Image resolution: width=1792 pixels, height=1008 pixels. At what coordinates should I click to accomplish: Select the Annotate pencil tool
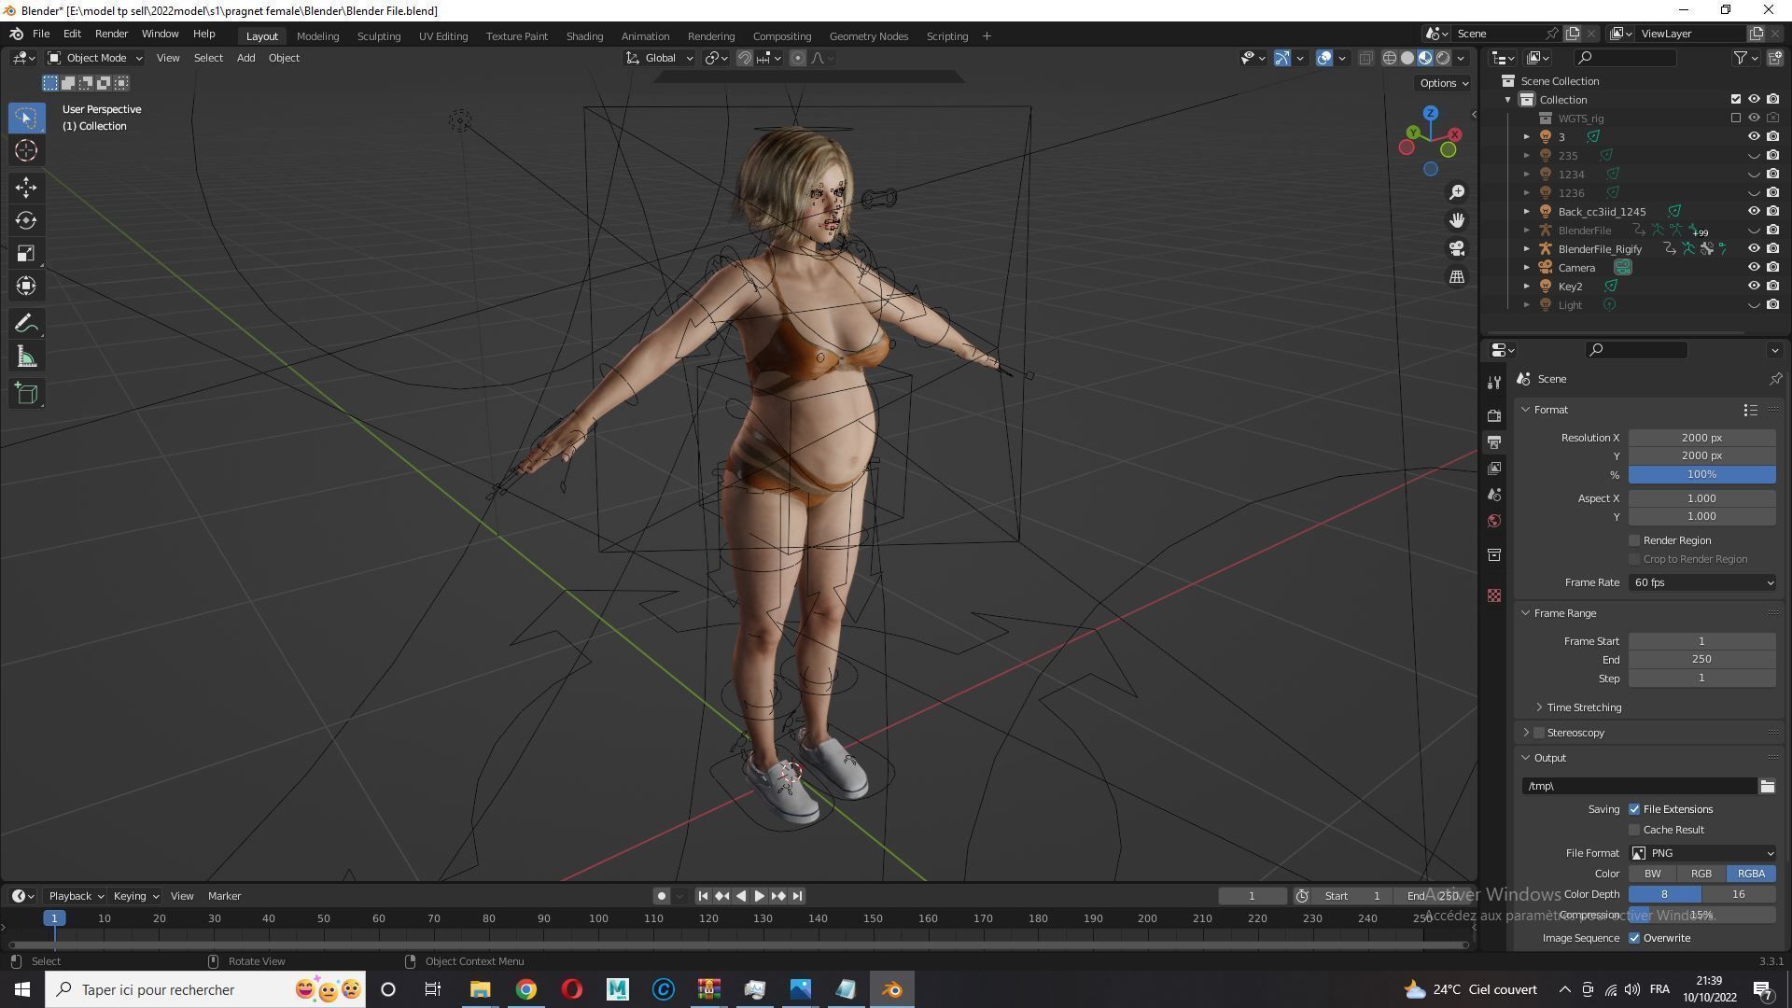coord(26,324)
